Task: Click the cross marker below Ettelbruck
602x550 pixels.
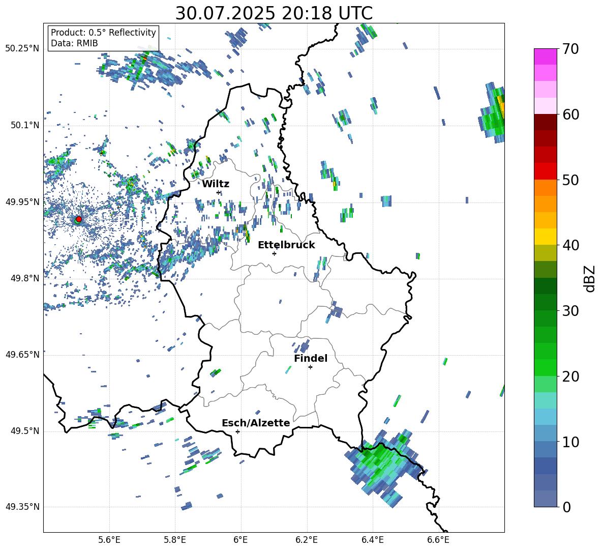Action: point(274,253)
